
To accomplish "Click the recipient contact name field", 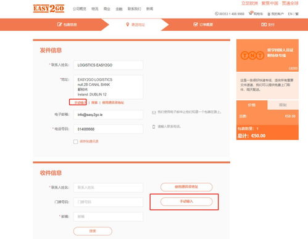I will tap(108, 187).
